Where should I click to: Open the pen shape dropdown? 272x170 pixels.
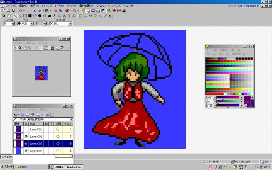tap(31, 23)
